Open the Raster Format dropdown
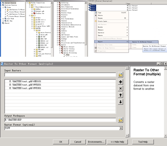This screenshot has width=167, height=146. (121, 128)
